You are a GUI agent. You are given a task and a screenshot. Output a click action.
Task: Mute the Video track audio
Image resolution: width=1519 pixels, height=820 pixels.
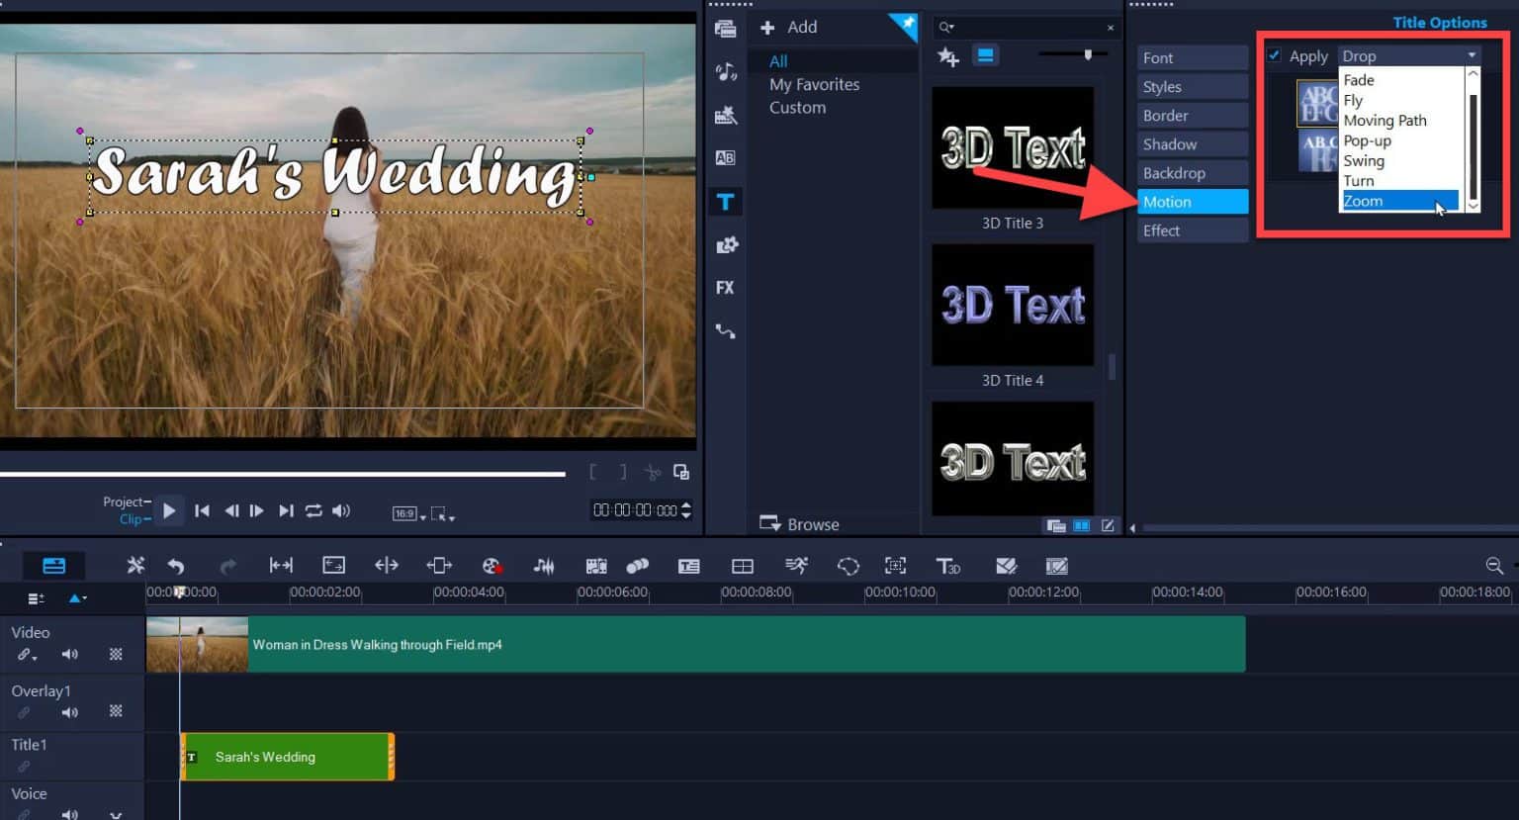tap(68, 653)
